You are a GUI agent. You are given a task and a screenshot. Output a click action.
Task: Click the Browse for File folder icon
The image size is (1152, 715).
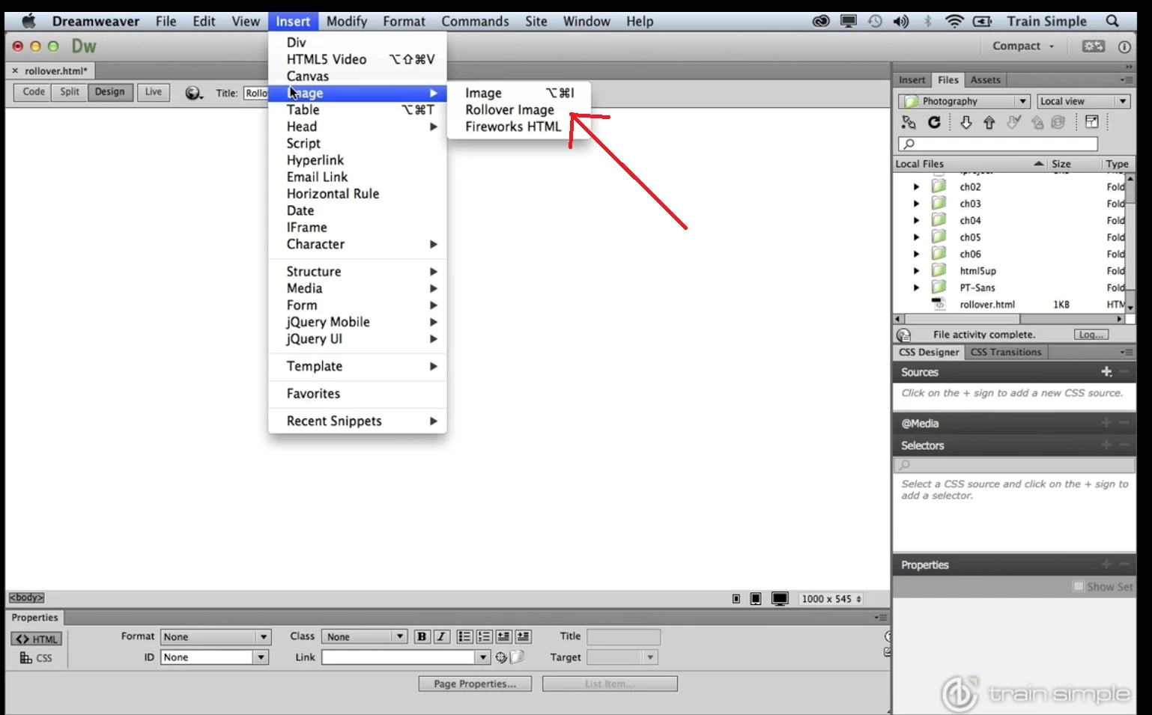click(x=517, y=657)
